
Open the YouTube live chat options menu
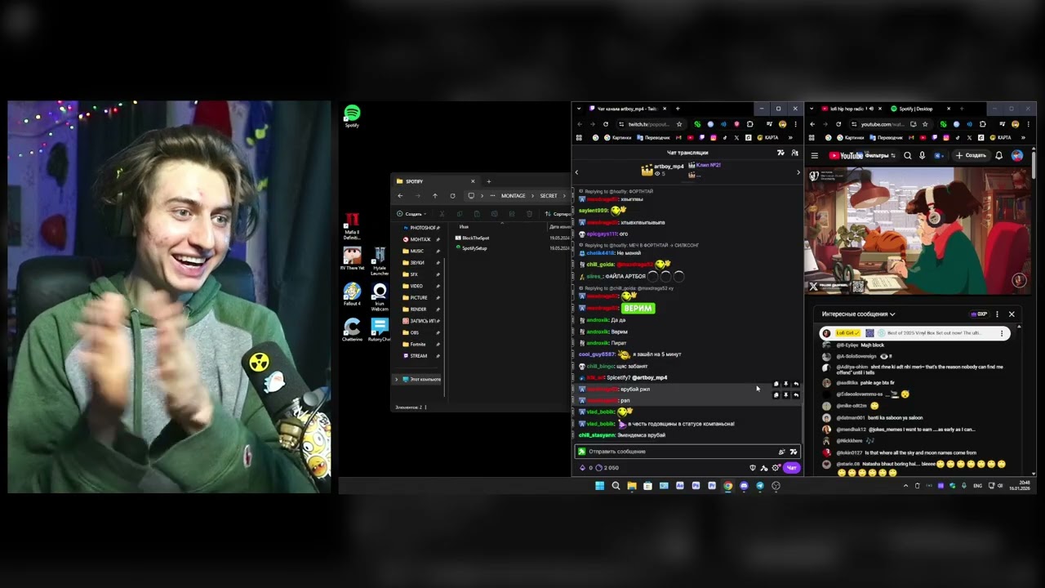point(997,314)
